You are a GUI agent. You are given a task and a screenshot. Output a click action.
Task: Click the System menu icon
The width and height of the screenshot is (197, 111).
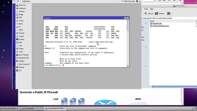coord(17,36)
